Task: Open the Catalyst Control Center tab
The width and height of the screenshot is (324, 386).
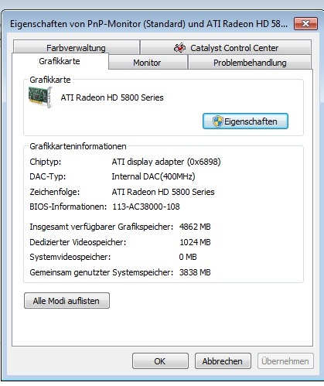Action: 226,48
